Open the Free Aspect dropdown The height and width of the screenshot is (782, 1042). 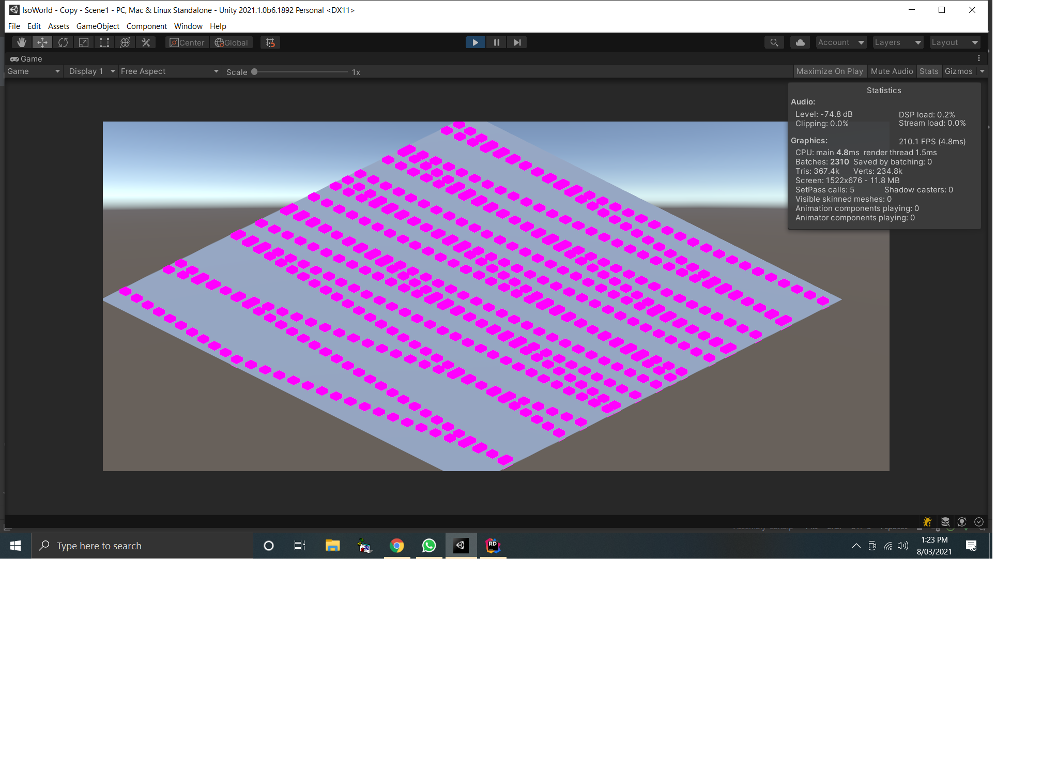click(170, 71)
